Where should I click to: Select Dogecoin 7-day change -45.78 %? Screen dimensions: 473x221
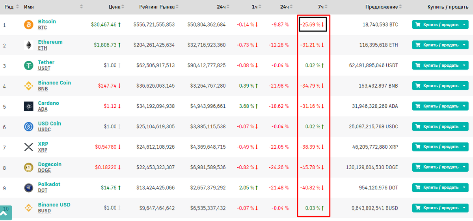[310, 167]
